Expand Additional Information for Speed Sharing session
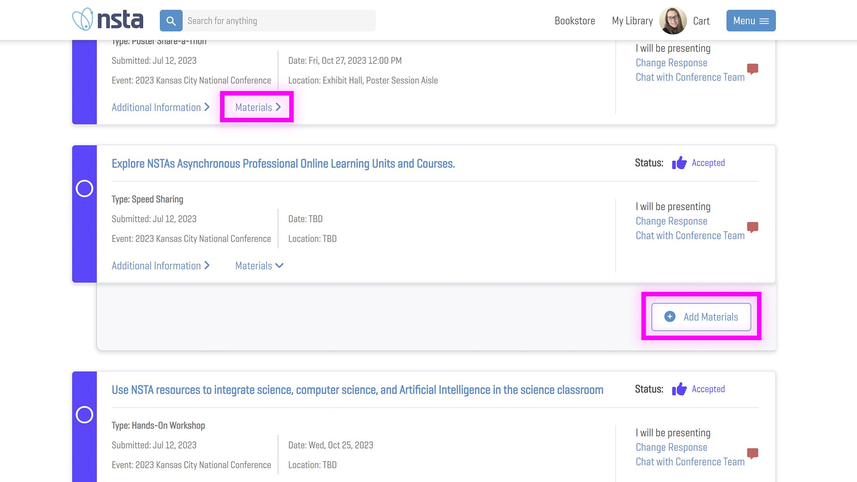 pos(161,266)
